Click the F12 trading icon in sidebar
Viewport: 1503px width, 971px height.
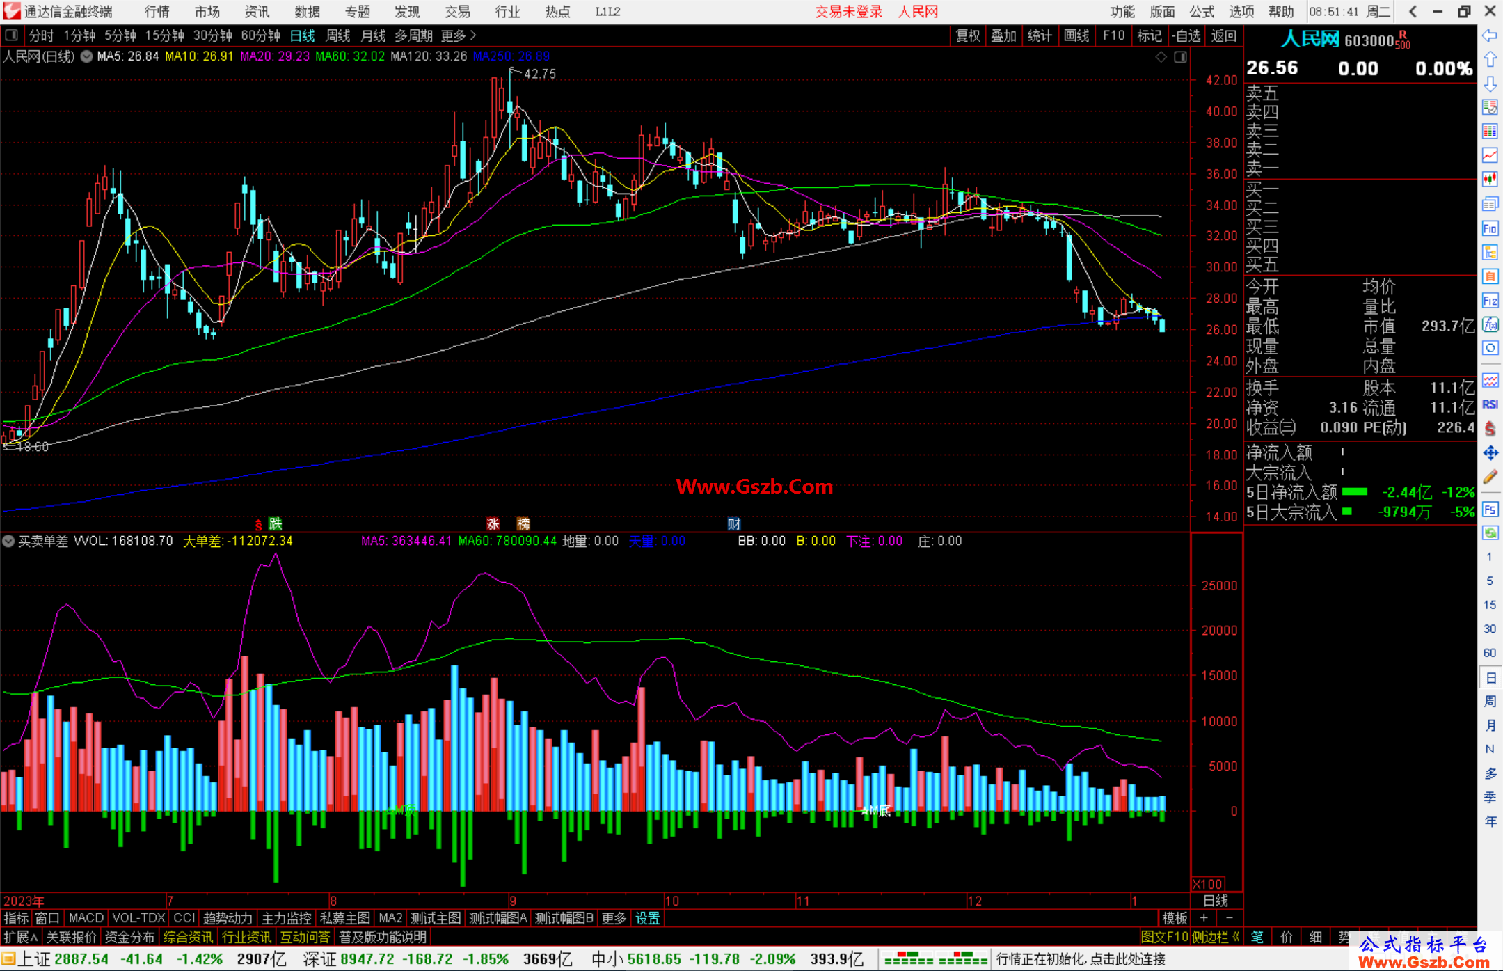click(1490, 301)
